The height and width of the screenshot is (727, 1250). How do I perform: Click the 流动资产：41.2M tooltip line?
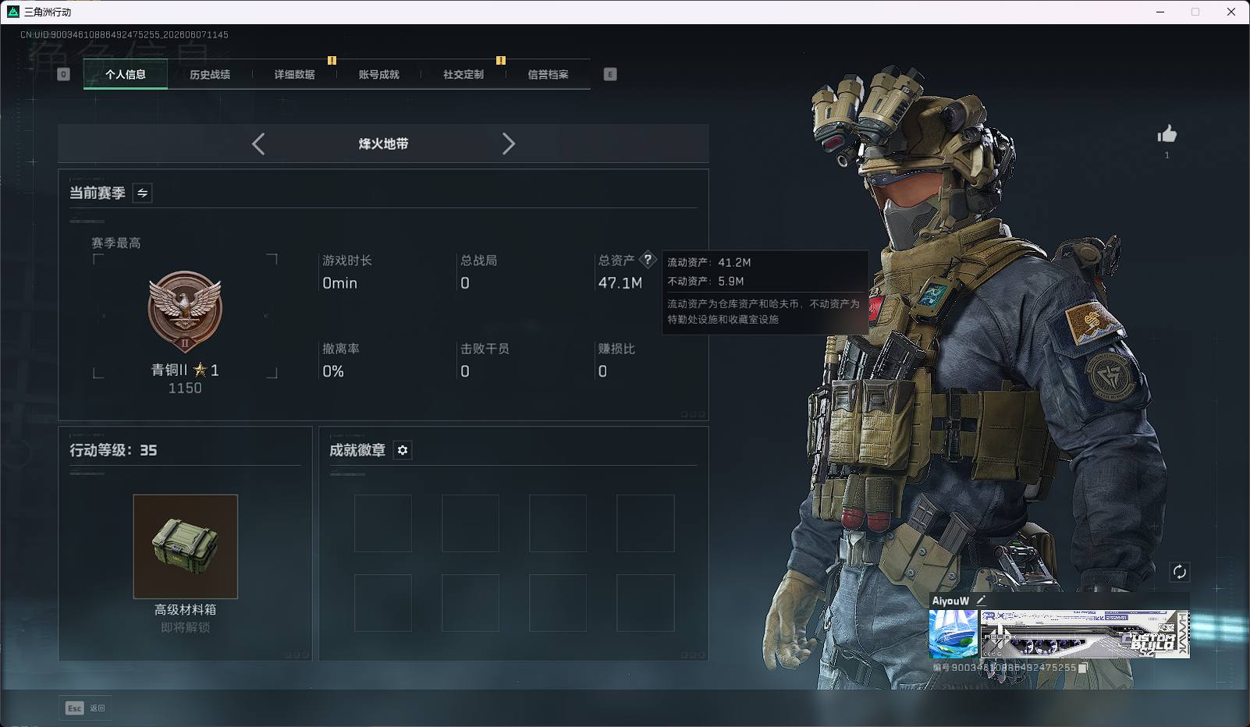(x=709, y=262)
